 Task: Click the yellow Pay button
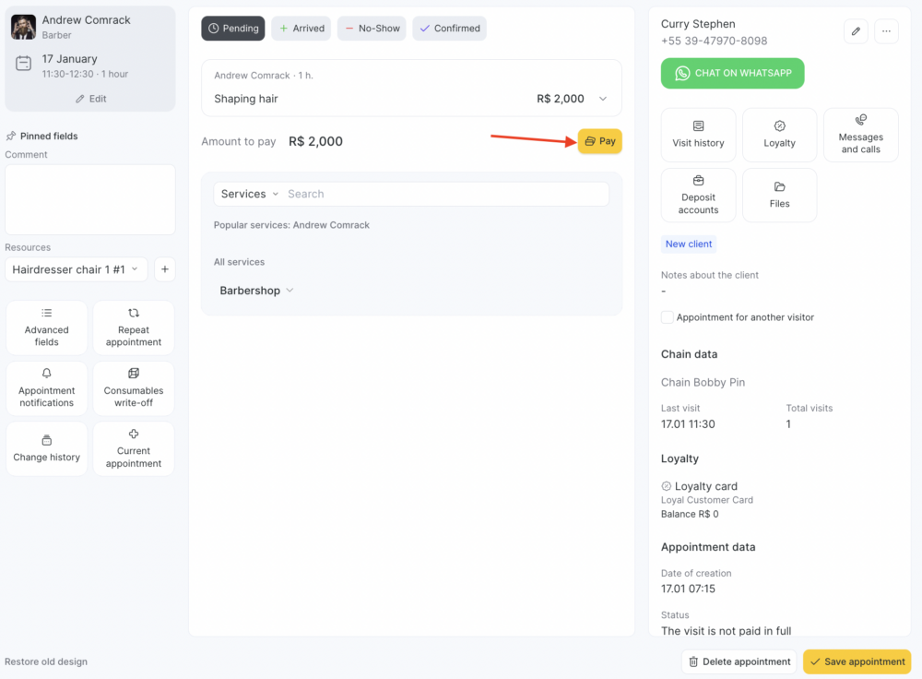[600, 141]
